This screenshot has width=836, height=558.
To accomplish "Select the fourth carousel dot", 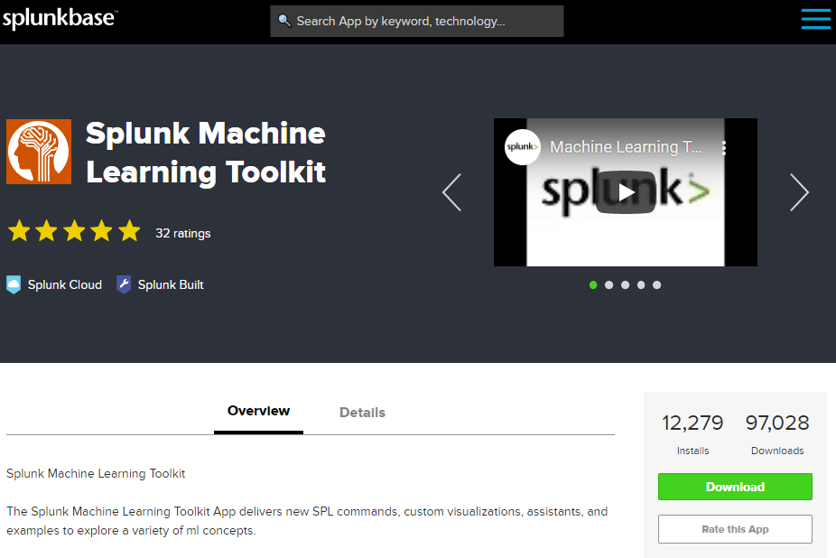I will (641, 284).
